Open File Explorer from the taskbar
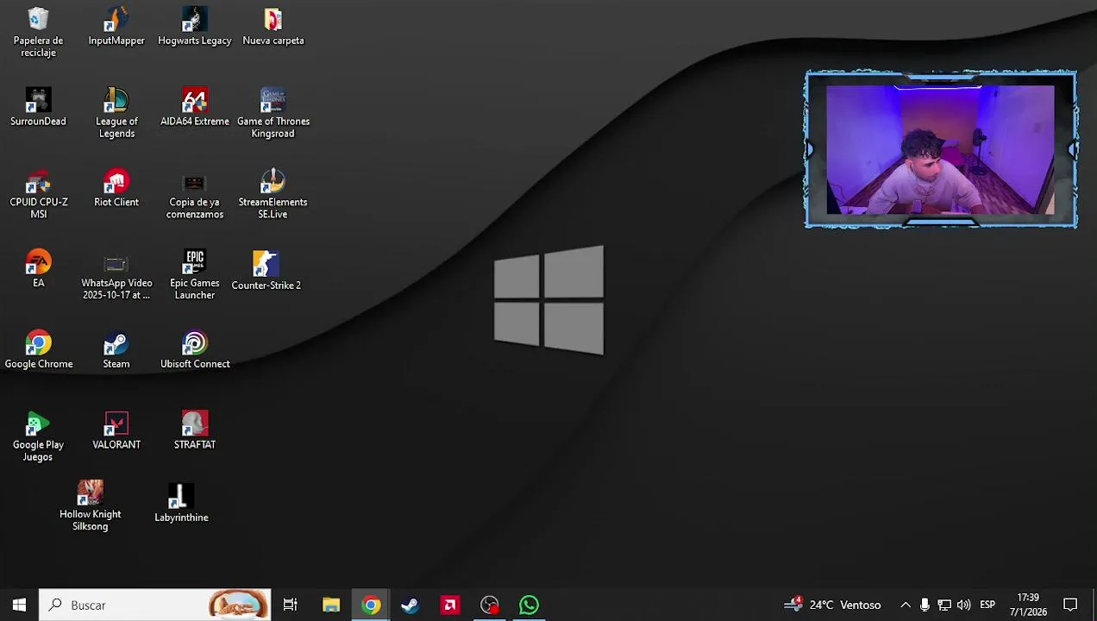 click(331, 605)
